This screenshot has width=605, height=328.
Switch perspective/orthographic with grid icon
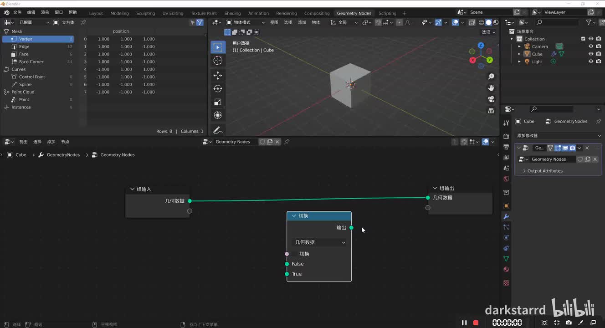click(x=491, y=111)
